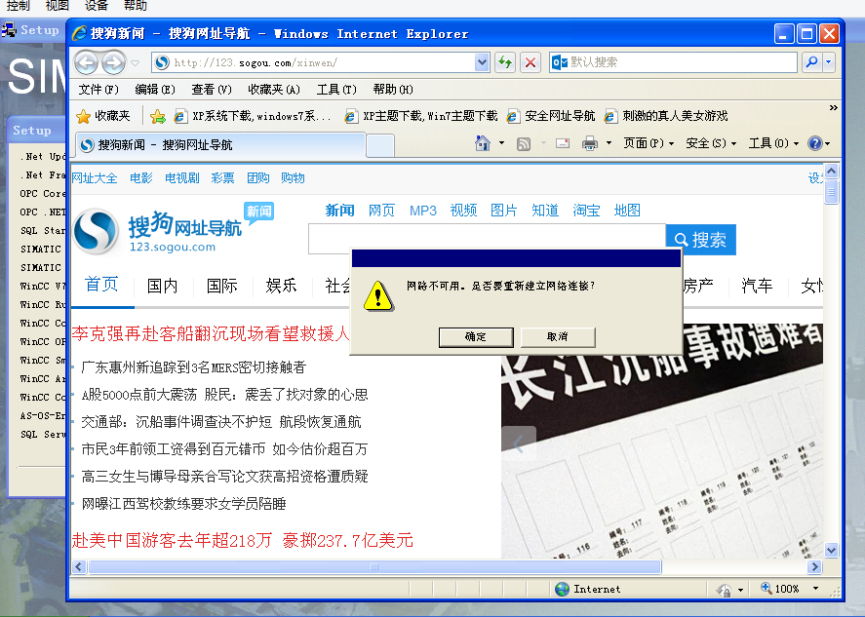Open the 帮助(H) menu
The image size is (865, 617).
(x=393, y=90)
